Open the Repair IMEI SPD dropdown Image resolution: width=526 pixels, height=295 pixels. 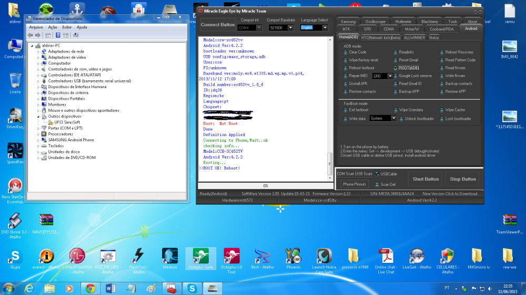[x=389, y=76]
